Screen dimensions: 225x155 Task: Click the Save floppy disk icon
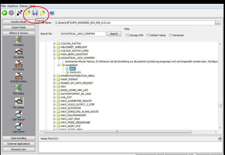[x=35, y=13]
